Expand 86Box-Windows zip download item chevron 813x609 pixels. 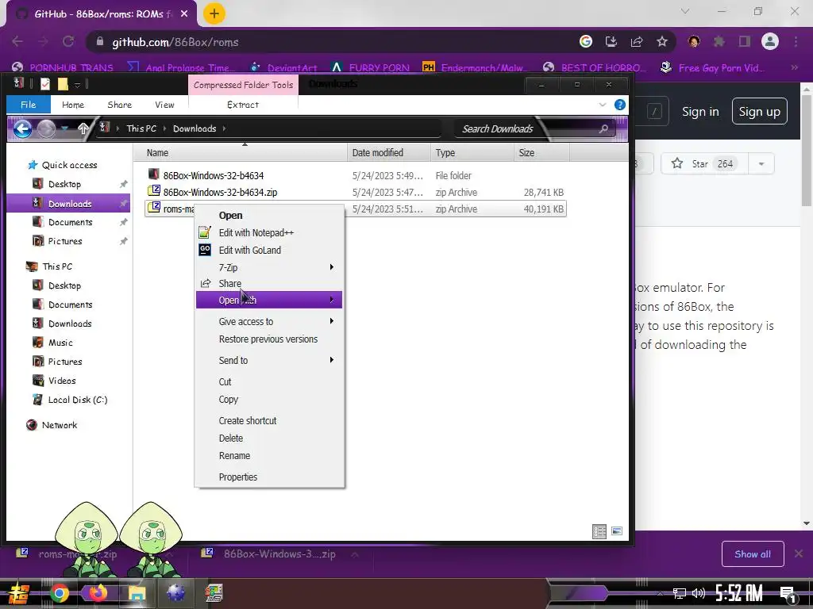click(355, 554)
